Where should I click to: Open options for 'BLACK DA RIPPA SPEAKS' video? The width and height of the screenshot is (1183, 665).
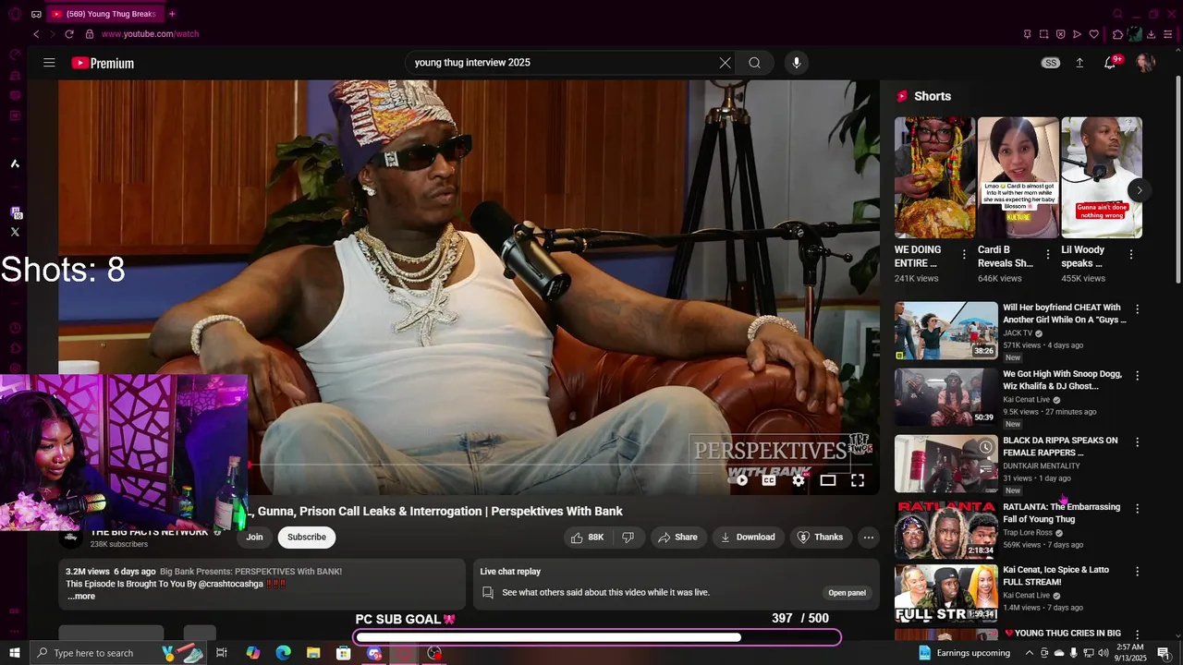click(x=1138, y=442)
